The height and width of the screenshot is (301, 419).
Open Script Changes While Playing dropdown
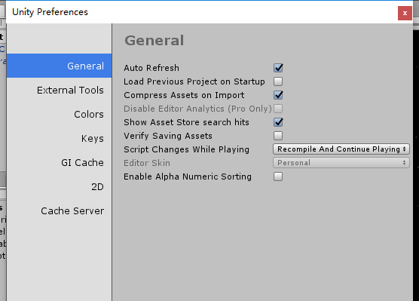[341, 149]
